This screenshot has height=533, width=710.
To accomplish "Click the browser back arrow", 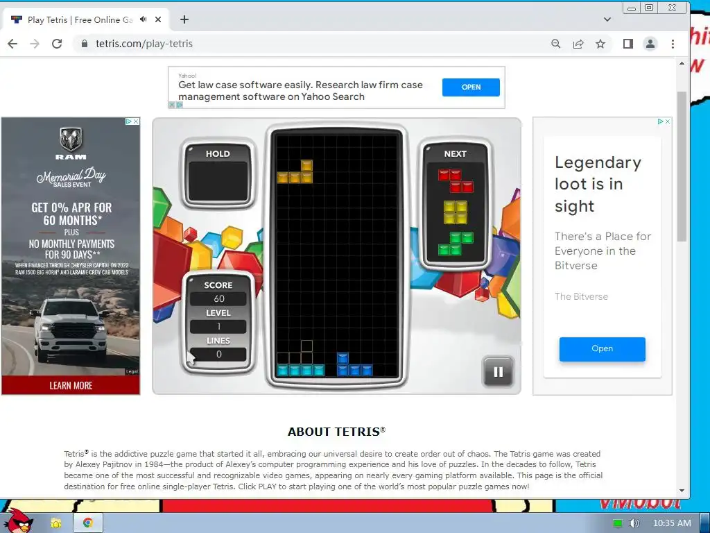I will pos(12,44).
